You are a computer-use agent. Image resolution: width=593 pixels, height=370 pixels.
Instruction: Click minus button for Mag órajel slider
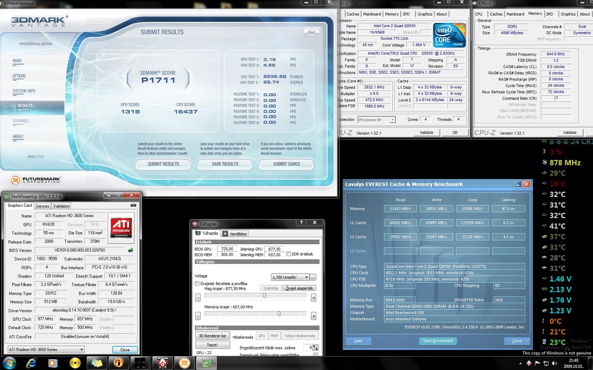pyautogui.click(x=198, y=297)
